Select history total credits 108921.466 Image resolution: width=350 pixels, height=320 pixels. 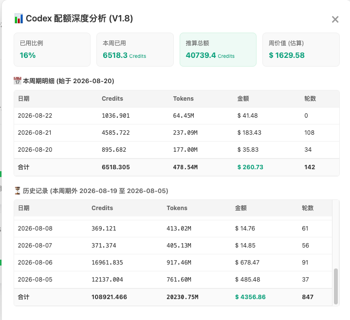coord(109,297)
